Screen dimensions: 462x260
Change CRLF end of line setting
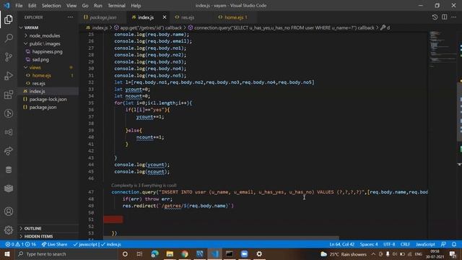click(405, 244)
